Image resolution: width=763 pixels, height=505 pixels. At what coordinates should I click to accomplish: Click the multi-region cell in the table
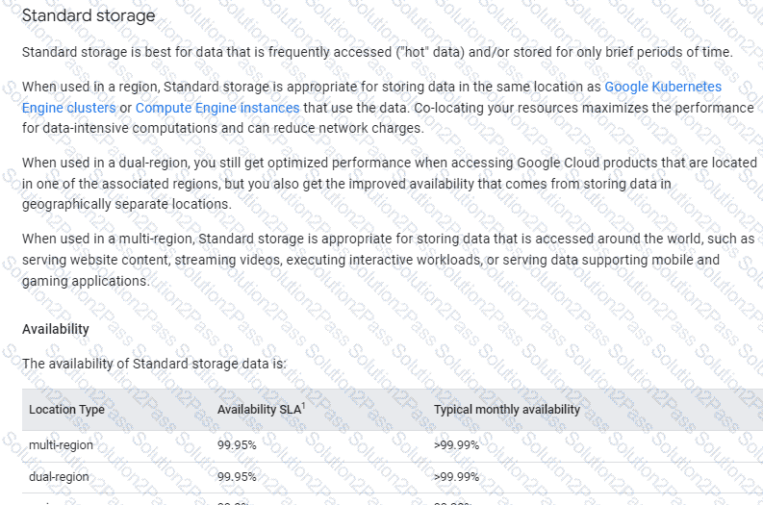[61, 445]
